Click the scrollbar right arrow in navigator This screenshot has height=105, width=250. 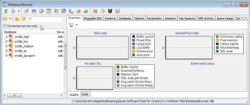(x=62, y=95)
